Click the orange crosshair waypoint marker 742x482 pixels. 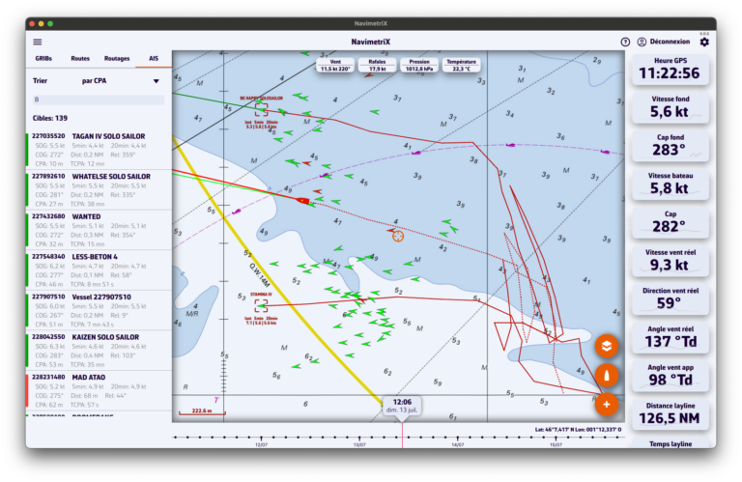click(x=397, y=235)
